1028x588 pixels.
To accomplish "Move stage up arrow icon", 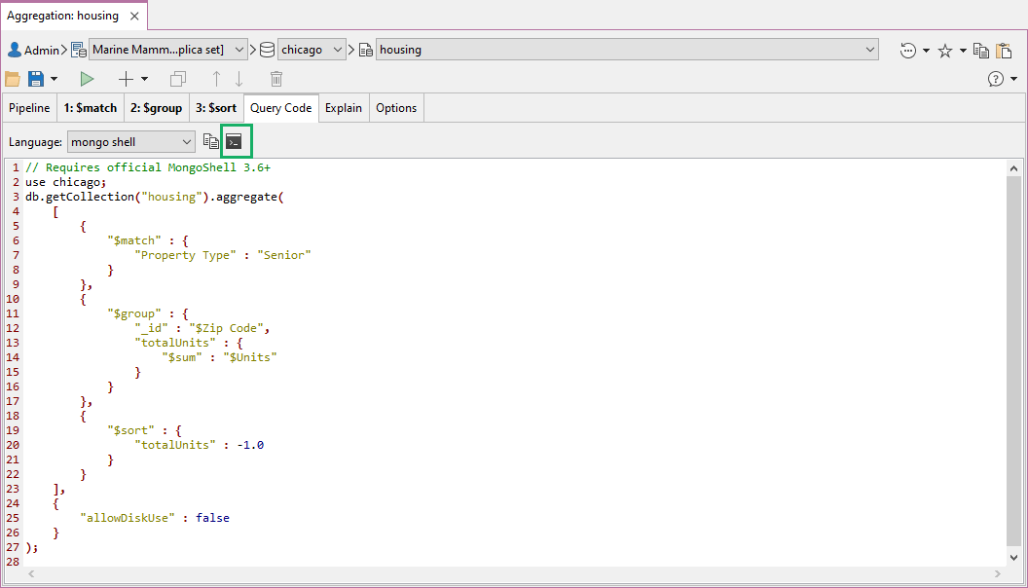I will (x=216, y=79).
